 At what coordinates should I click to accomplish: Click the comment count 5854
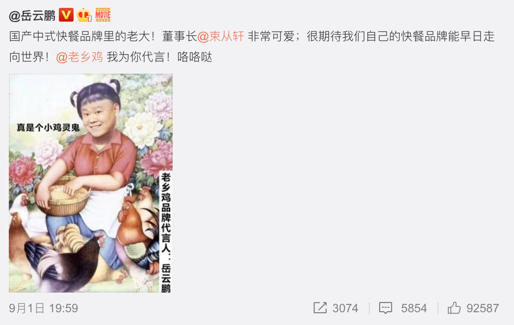point(414,308)
